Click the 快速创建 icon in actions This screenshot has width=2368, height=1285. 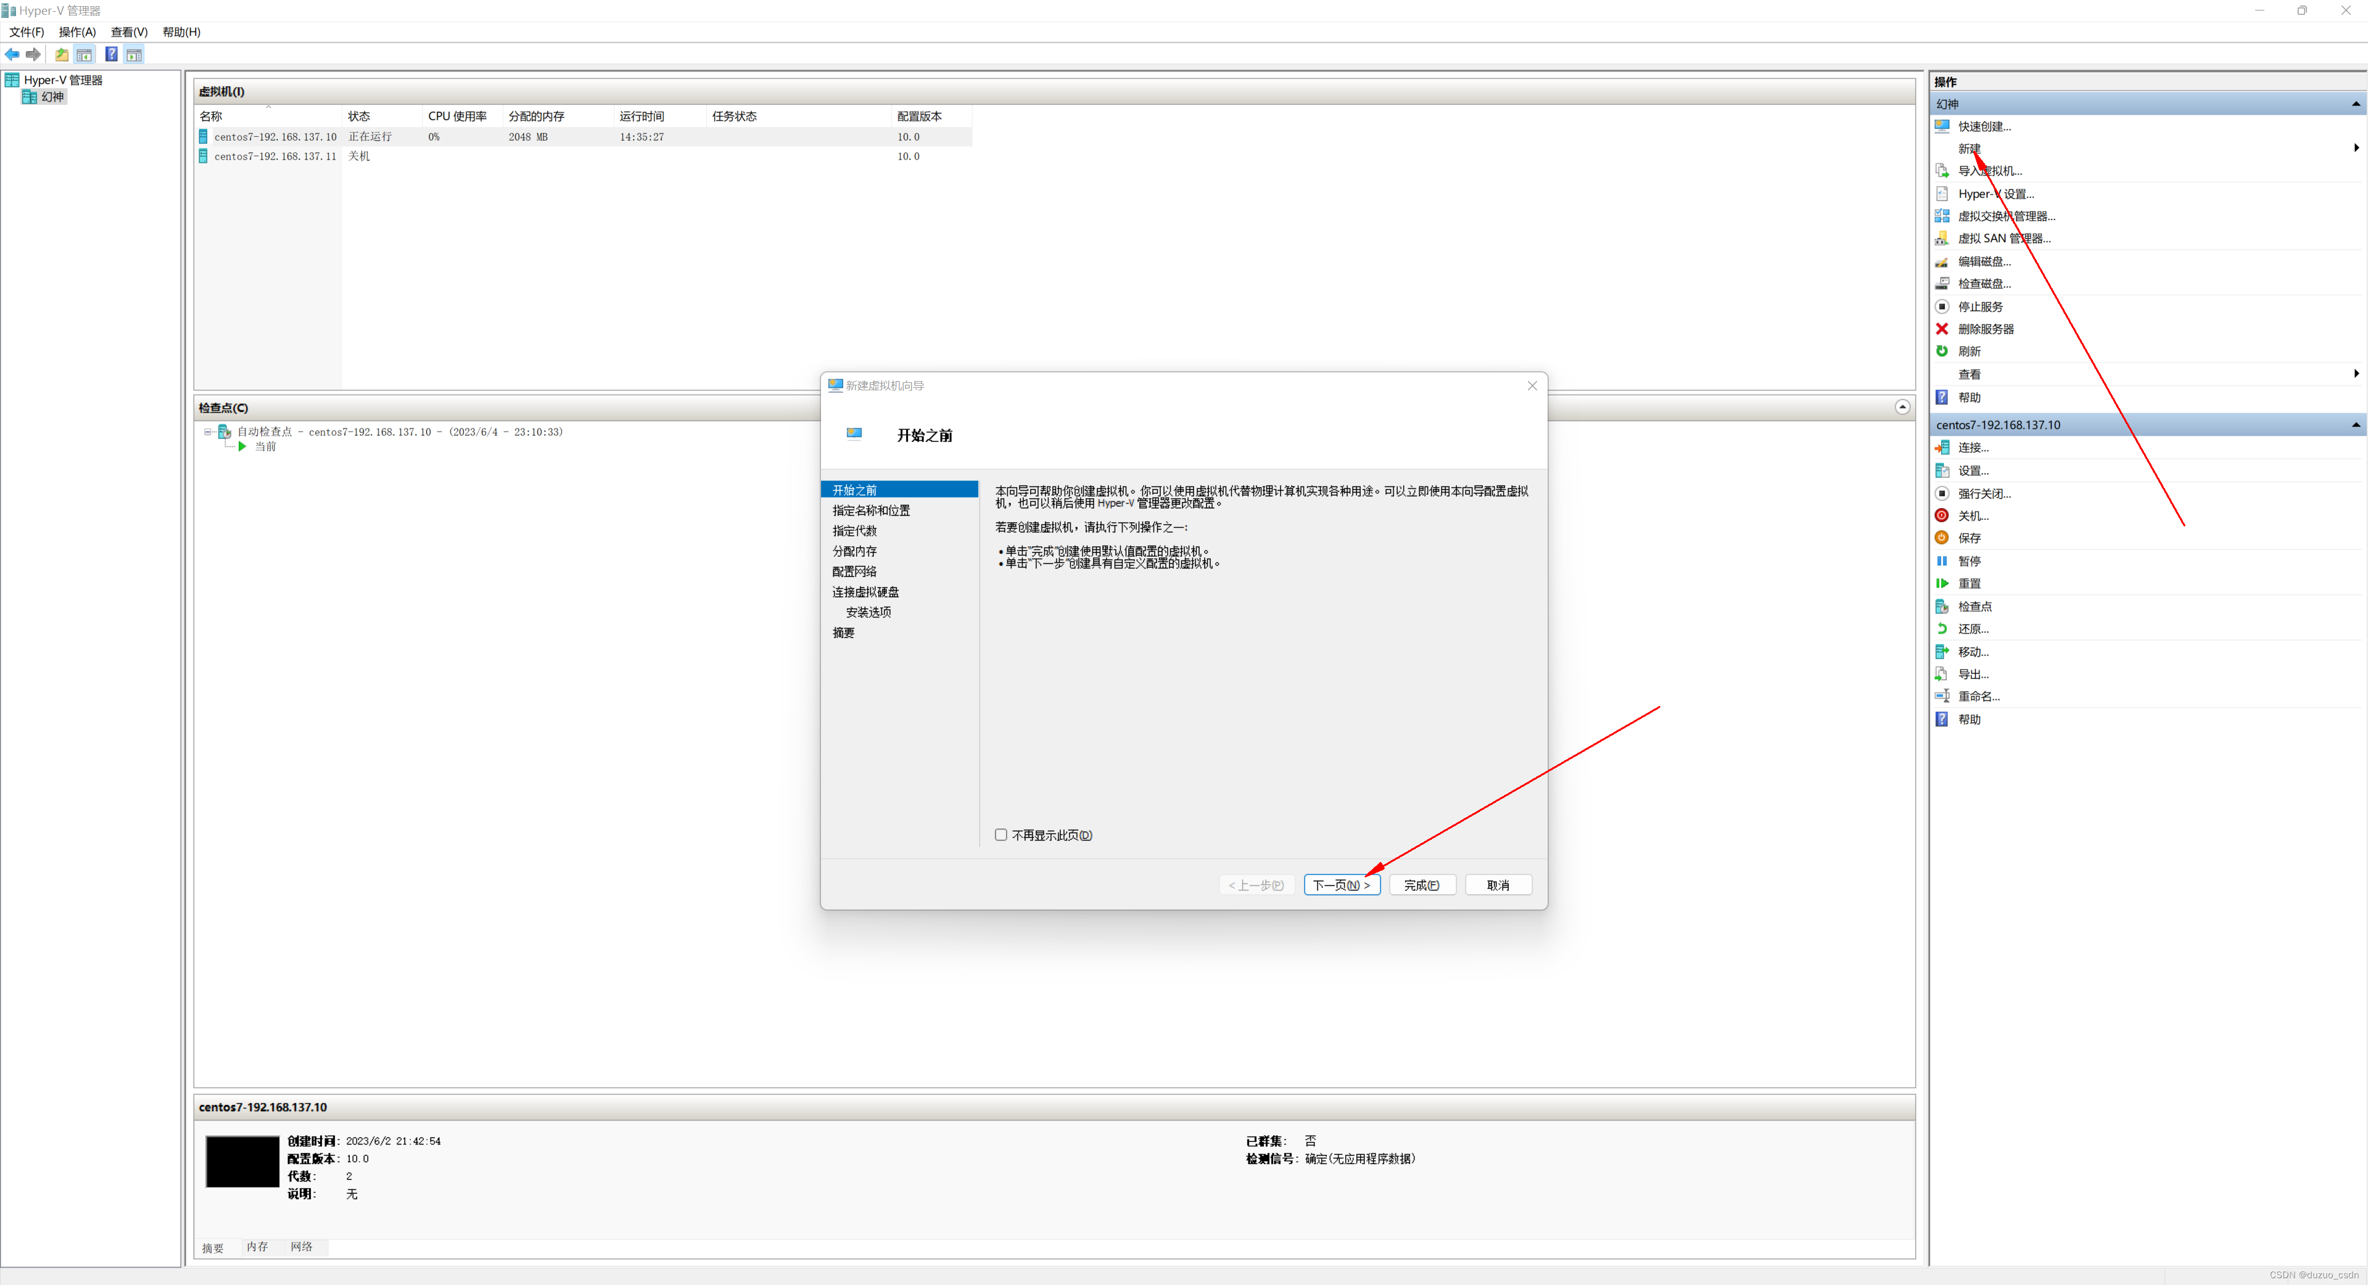coord(1942,126)
